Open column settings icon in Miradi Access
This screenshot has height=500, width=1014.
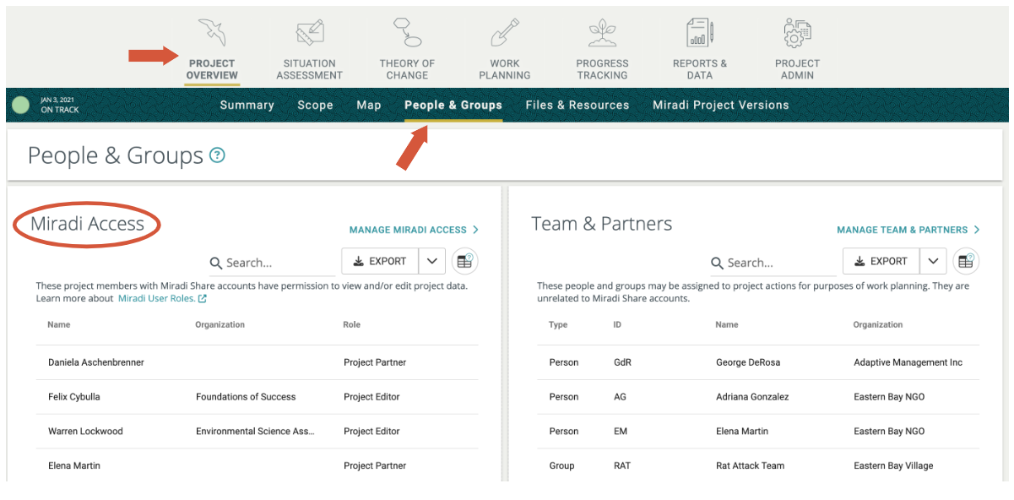pyautogui.click(x=464, y=262)
